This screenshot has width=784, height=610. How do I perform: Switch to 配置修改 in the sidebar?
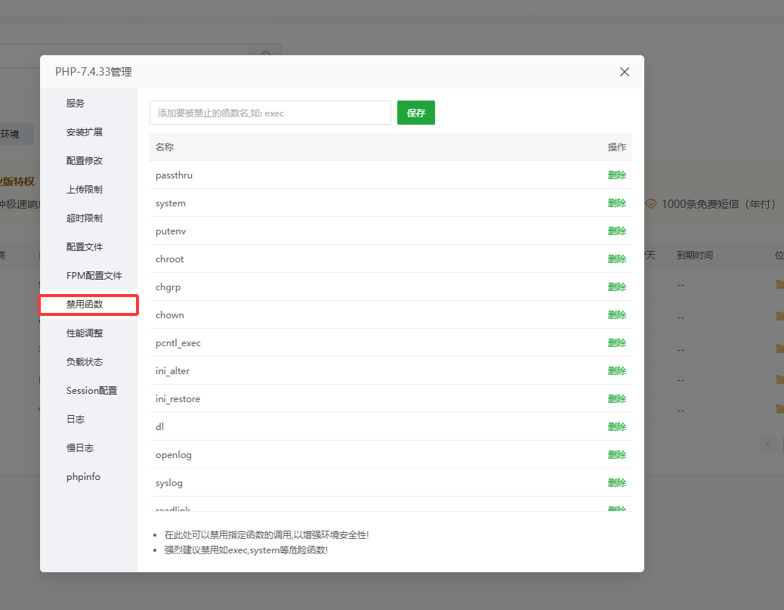[x=85, y=161]
